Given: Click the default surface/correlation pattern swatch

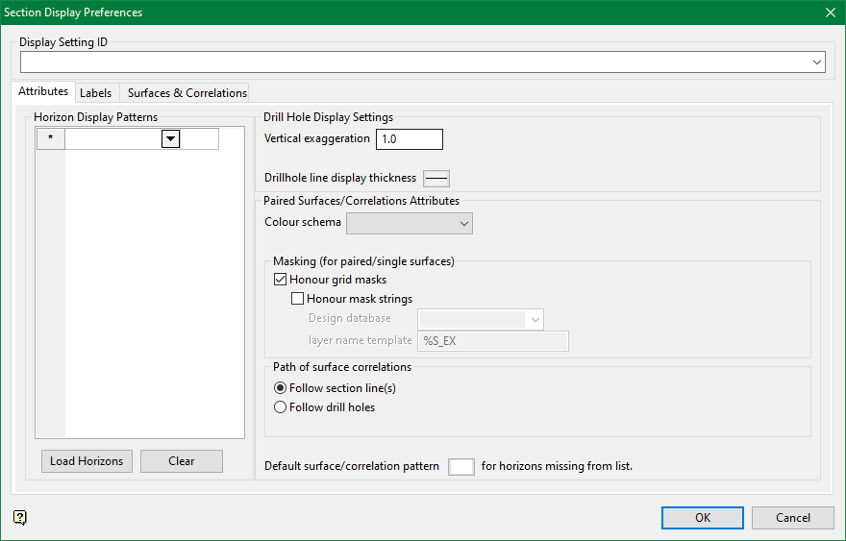Looking at the screenshot, I should tap(461, 467).
